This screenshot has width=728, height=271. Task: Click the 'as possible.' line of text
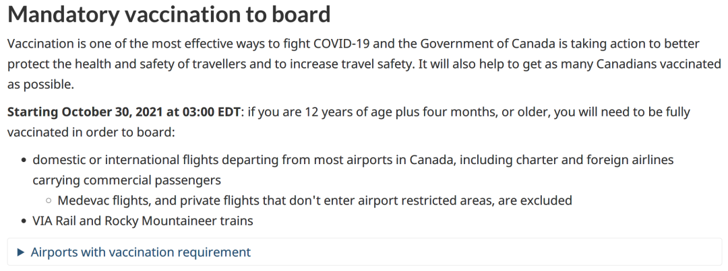click(x=40, y=85)
